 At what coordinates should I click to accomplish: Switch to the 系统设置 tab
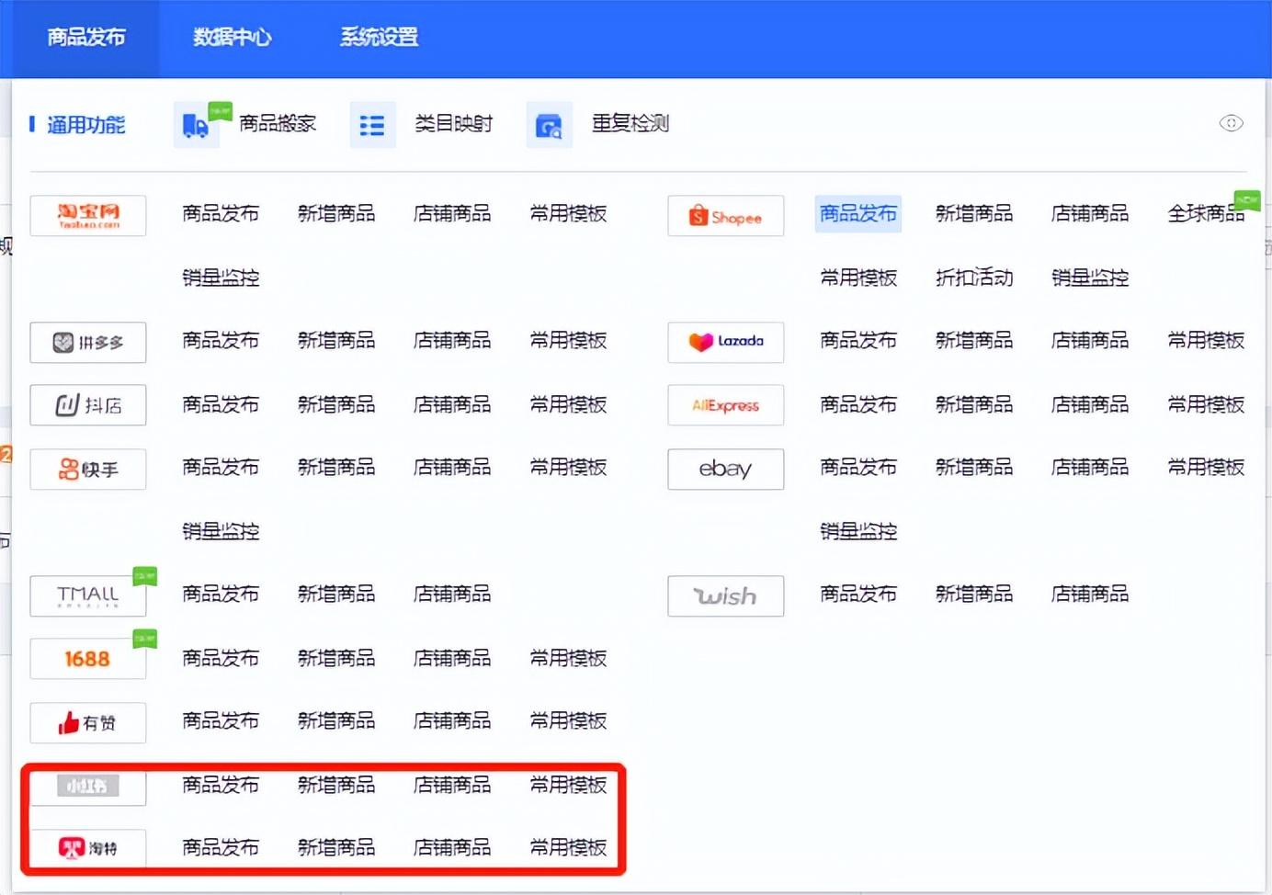click(379, 38)
